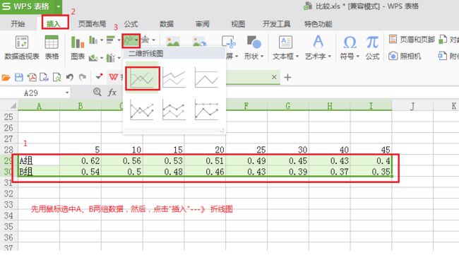The image size is (459, 277).
Task: Choose the stacked line chart thumbnail
Action: (174, 78)
